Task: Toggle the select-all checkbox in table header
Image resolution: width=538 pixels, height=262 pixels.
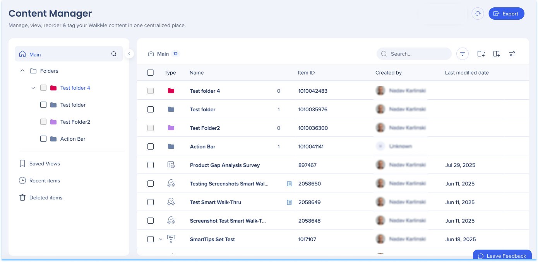Action: click(x=151, y=73)
